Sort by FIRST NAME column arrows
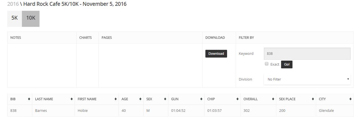 tap(115, 99)
